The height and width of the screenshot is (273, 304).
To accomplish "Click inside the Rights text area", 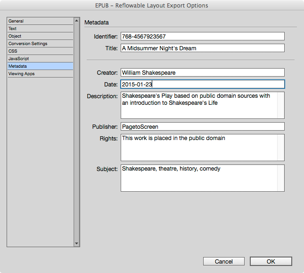I will (x=203, y=148).
